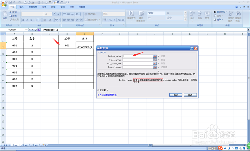Click the Table_array input field

[x=138, y=60]
